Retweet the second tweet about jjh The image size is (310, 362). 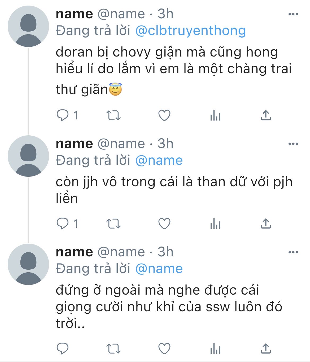(113, 224)
